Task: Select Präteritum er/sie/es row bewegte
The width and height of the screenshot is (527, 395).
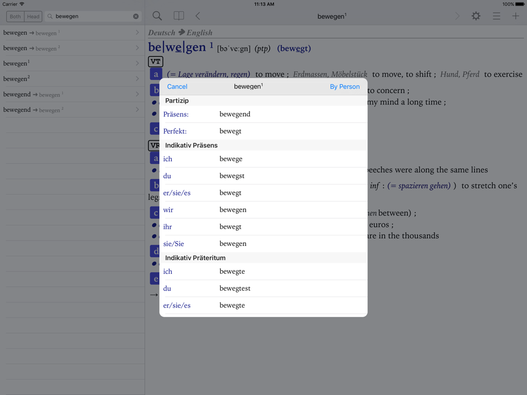Action: 263,305
